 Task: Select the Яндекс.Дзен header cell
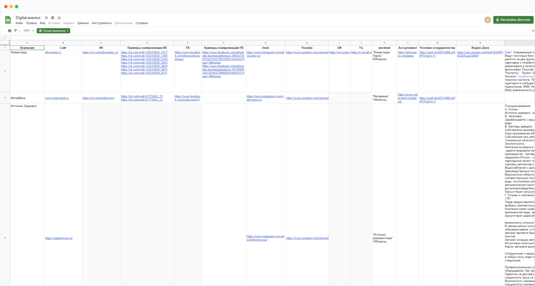tap(480, 48)
